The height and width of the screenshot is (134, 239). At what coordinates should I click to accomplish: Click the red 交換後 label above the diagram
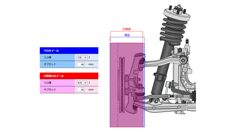(127, 29)
